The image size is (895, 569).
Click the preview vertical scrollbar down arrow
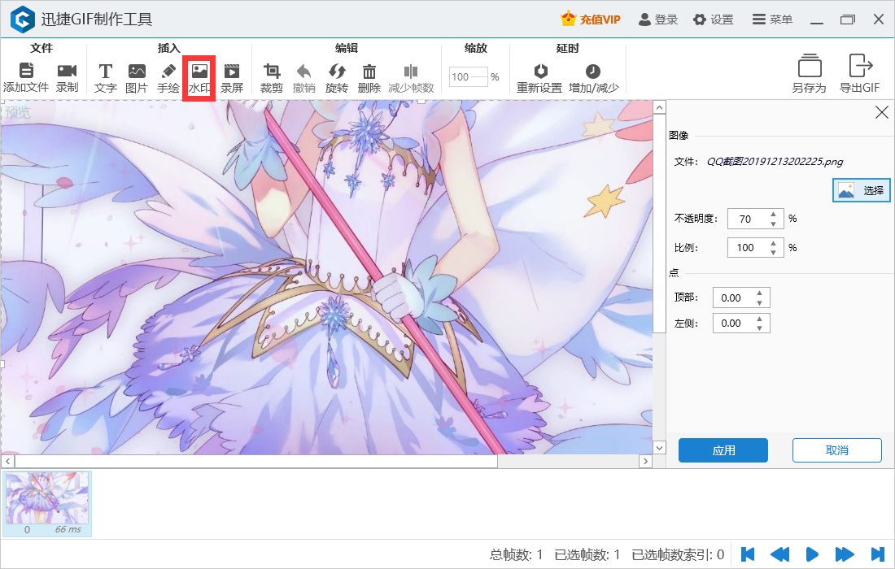click(659, 448)
